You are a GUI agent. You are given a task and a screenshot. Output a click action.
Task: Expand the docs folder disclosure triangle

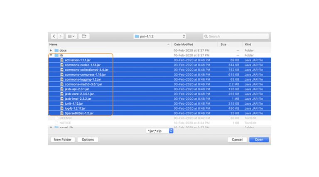pyautogui.click(x=51, y=50)
